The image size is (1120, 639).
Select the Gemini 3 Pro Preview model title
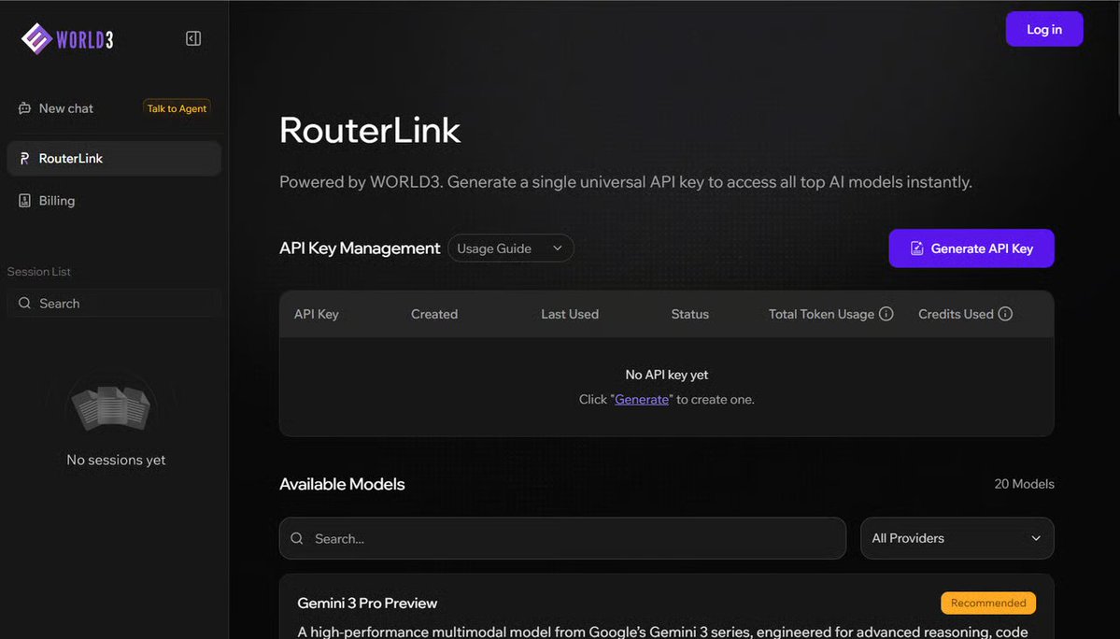coord(367,603)
